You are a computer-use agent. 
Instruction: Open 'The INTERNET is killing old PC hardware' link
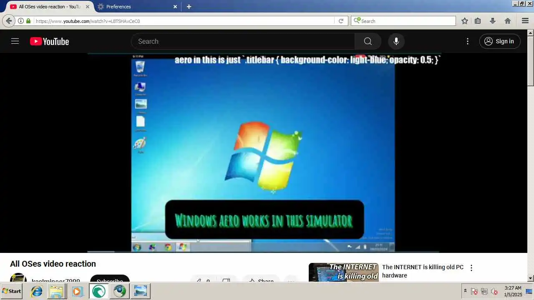point(423,271)
